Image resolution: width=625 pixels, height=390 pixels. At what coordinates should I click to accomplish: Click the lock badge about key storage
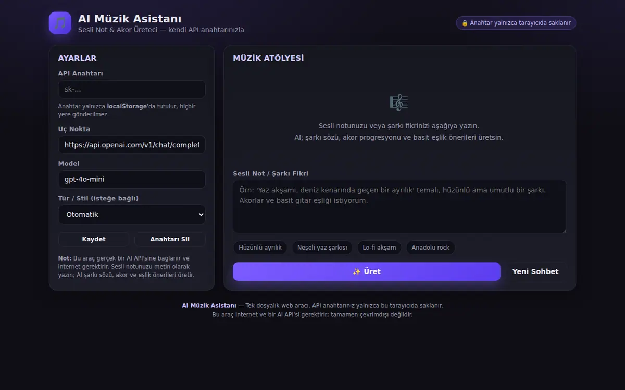point(516,23)
